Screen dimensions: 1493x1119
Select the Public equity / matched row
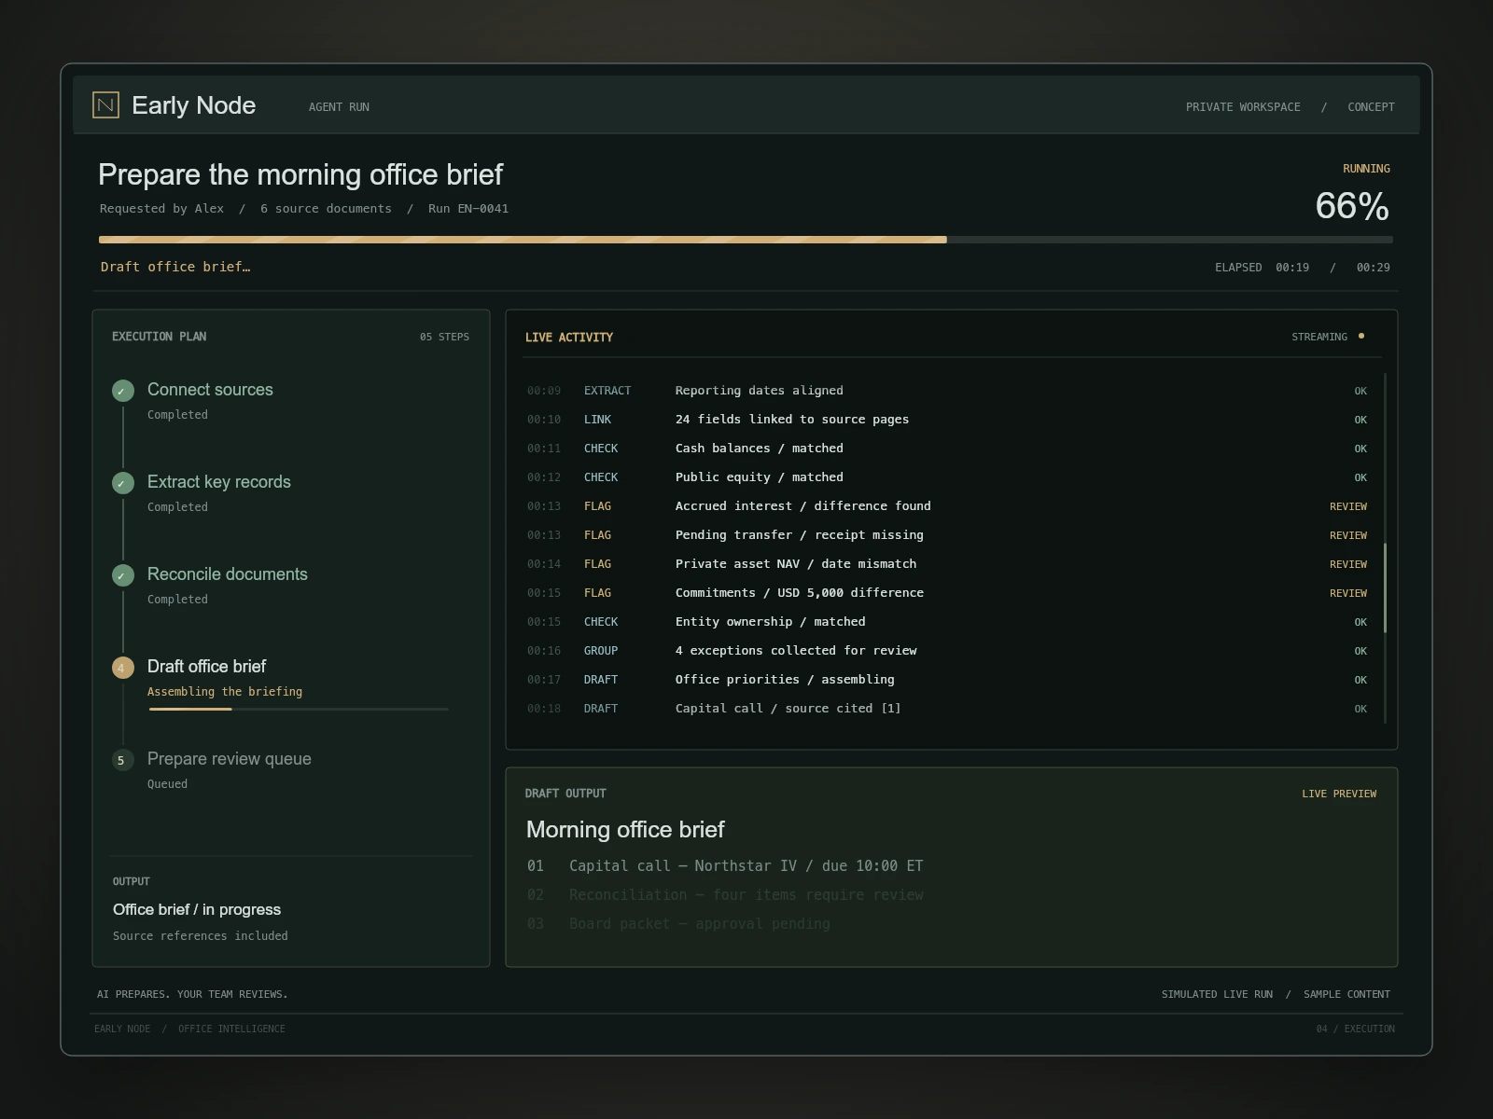pyautogui.click(x=947, y=477)
